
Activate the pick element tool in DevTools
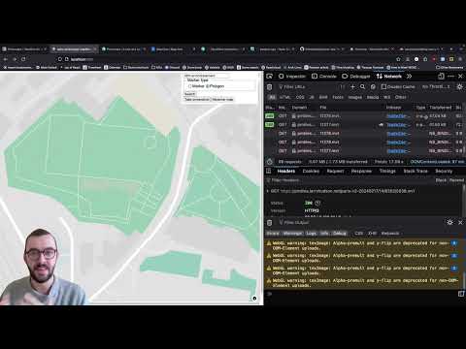[269, 77]
